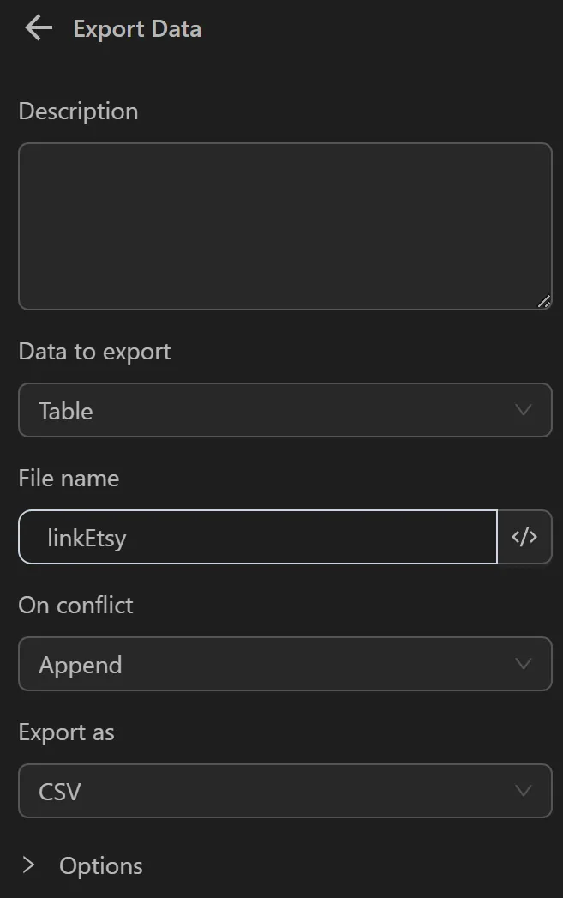The image size is (563, 898).
Task: Click inside the linkEtsy file name field
Action: pyautogui.click(x=257, y=537)
